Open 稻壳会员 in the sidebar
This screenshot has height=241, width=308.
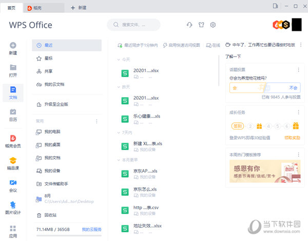point(13,141)
